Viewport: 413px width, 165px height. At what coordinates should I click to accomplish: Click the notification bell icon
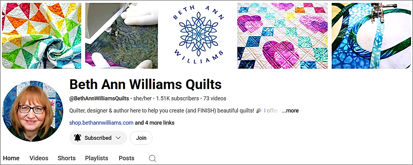click(x=77, y=138)
